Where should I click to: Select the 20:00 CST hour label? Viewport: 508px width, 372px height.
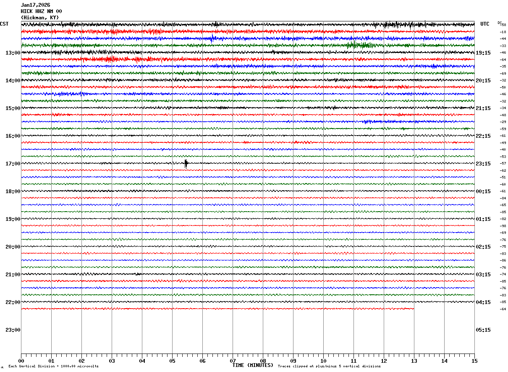(x=13, y=247)
